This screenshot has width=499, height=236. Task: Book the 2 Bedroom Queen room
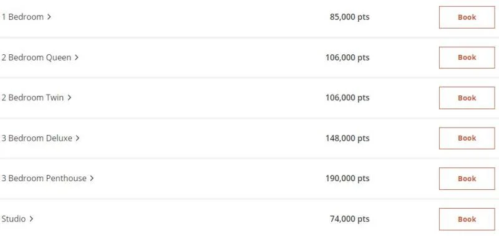point(467,57)
